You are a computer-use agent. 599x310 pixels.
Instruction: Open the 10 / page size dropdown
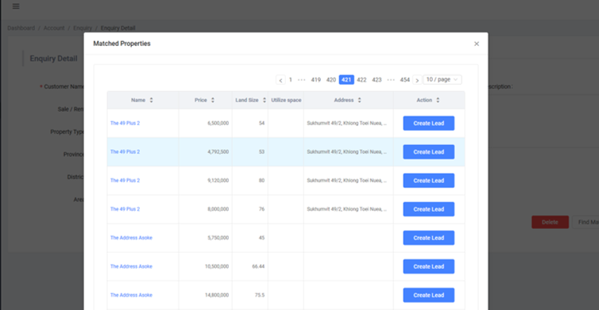(x=442, y=79)
